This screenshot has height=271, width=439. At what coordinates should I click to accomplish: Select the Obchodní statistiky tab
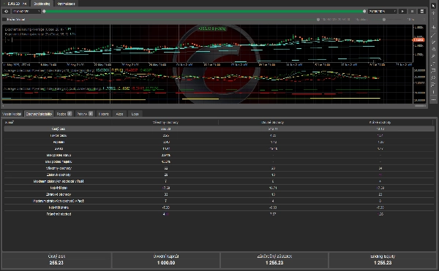[39, 114]
